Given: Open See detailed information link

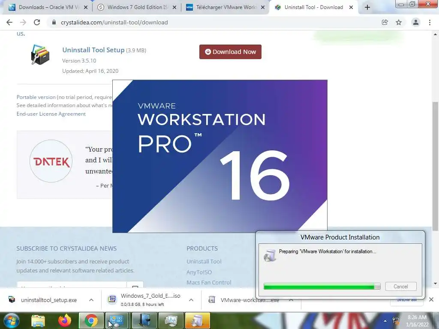Looking at the screenshot, I should pyautogui.click(x=64, y=105).
